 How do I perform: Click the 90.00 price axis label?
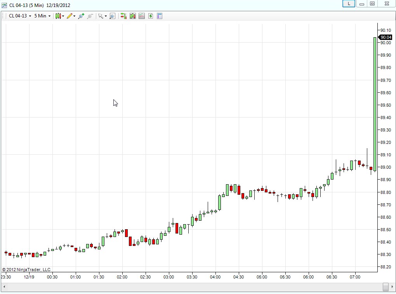point(386,43)
